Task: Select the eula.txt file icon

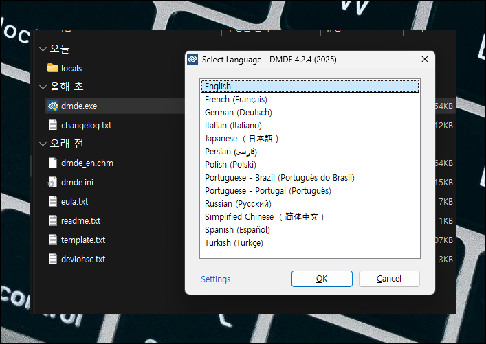Action: click(x=53, y=201)
